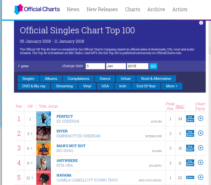
Task: Open the Archive menu item
Action: pos(156,9)
